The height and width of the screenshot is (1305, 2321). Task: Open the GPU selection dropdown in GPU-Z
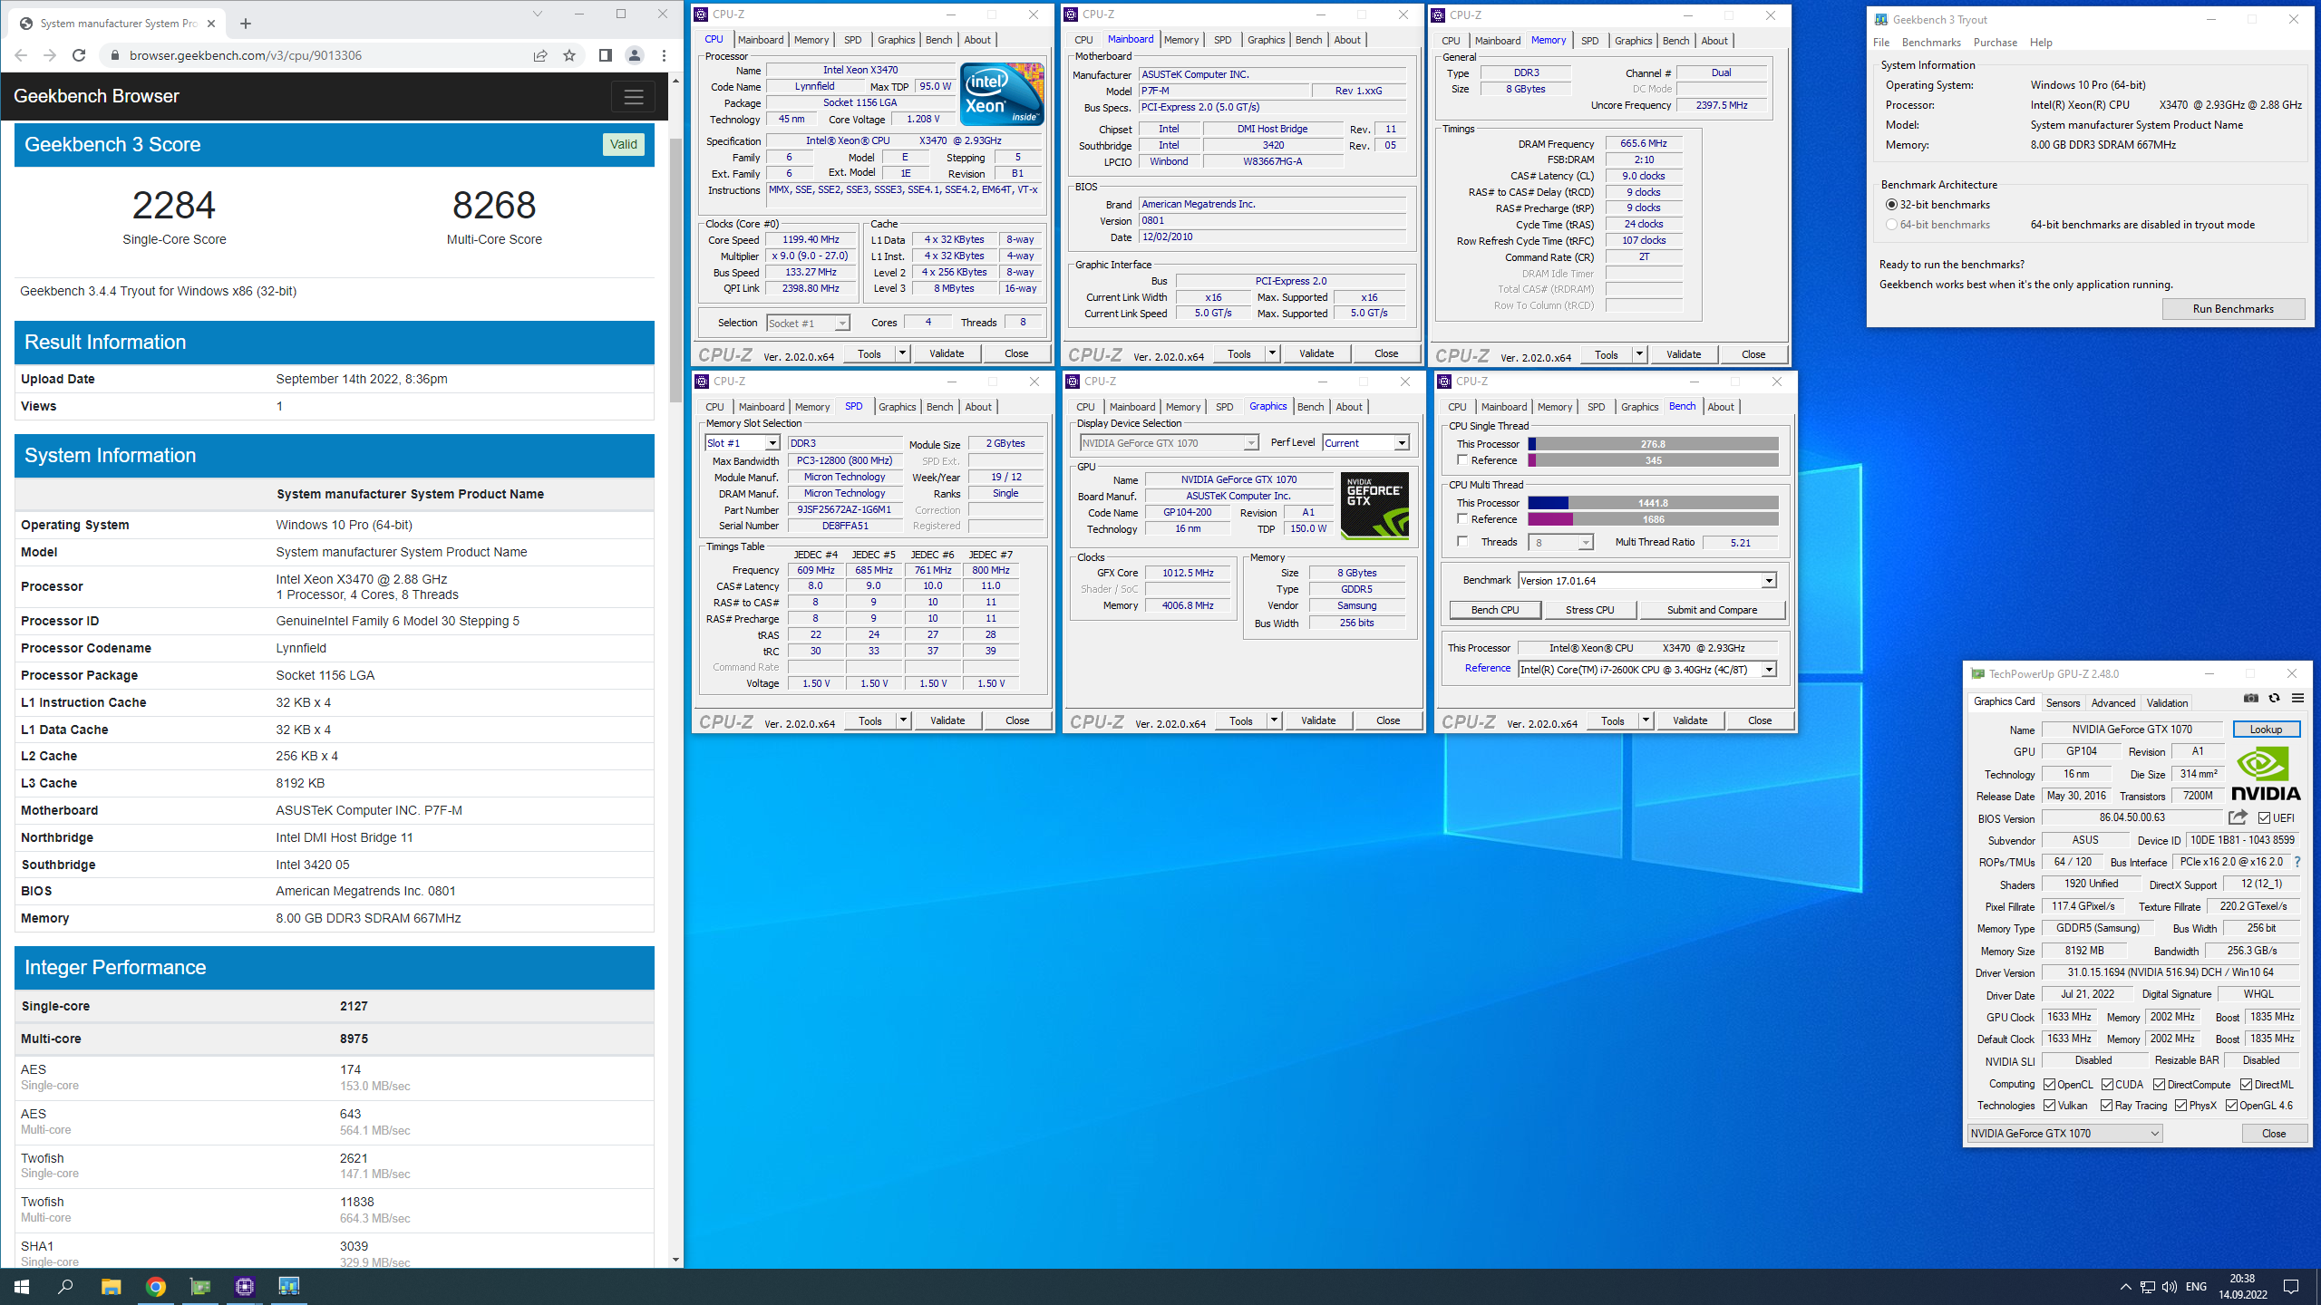2065,1134
